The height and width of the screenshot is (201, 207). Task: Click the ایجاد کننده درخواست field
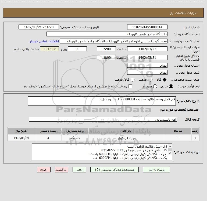(x=114, y=41)
